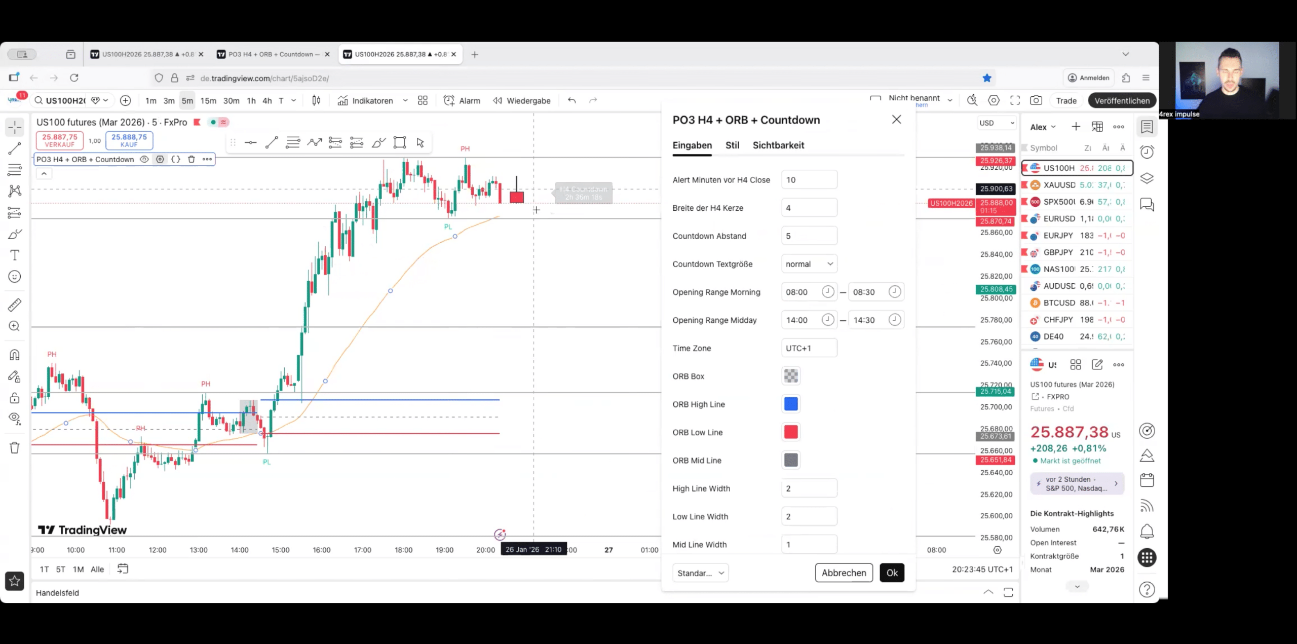Viewport: 1297px width, 644px height.
Task: Open Indikatoren menu
Action: pos(365,100)
